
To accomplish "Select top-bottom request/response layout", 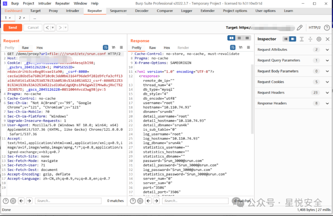I will [x=239, y=38].
